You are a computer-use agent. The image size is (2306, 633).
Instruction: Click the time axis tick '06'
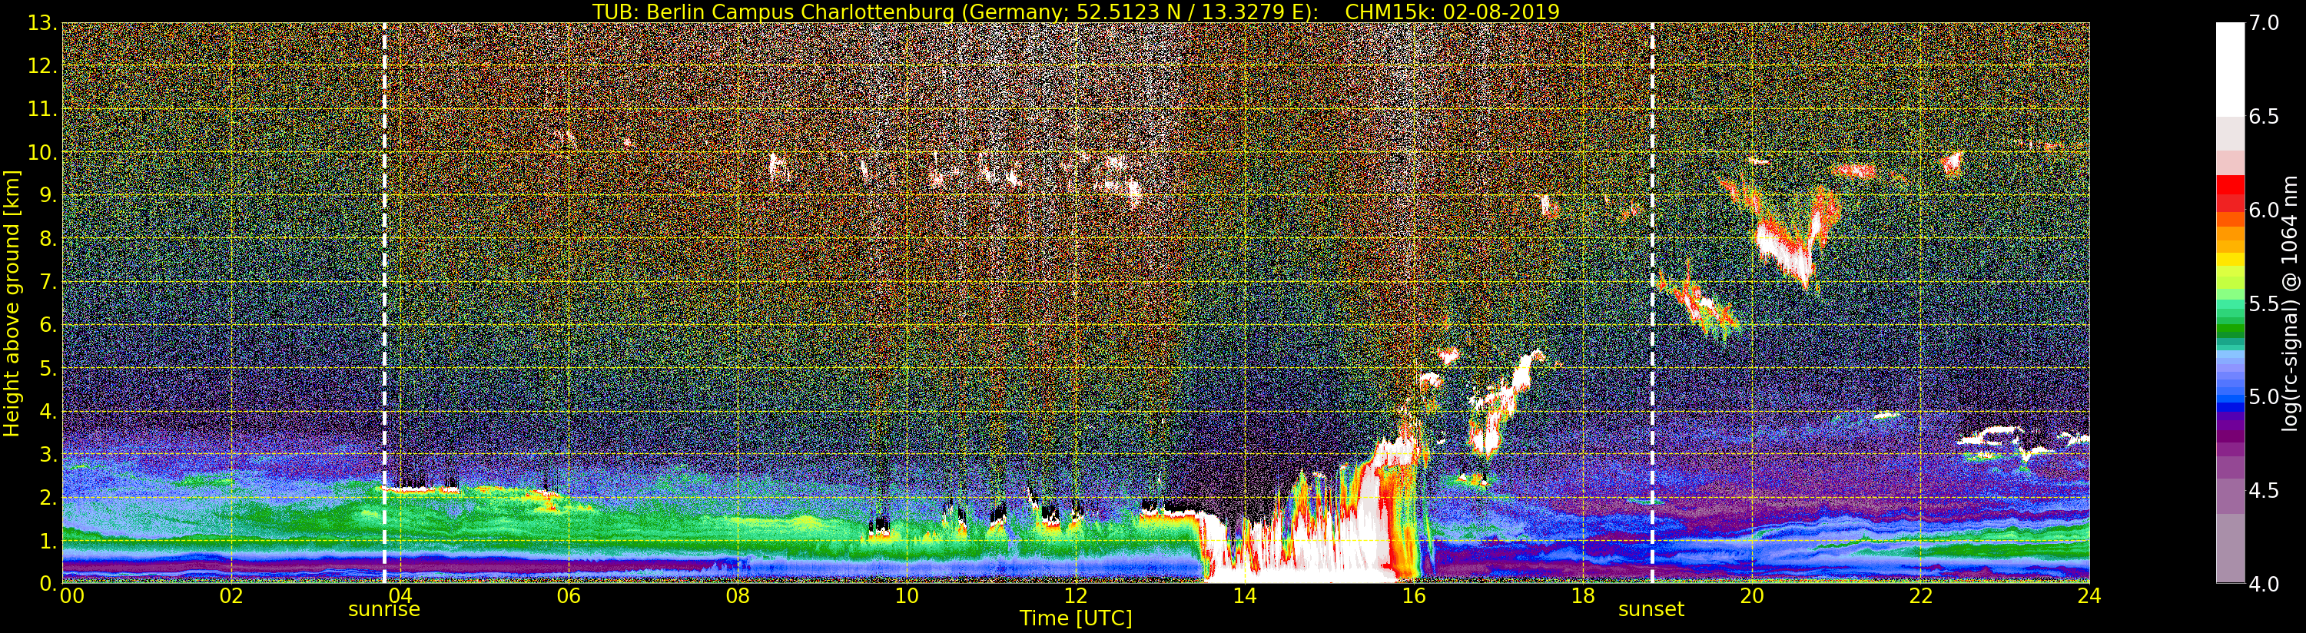click(569, 596)
